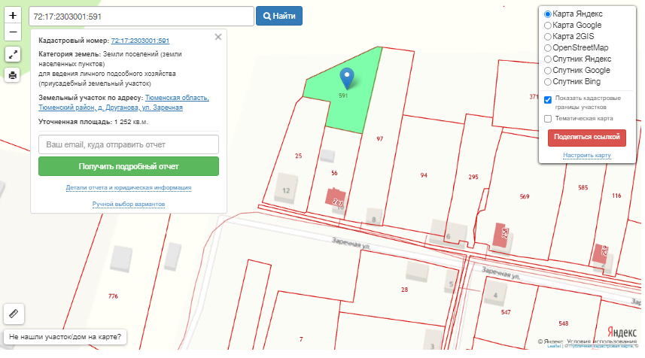The height and width of the screenshot is (358, 645).
Task: Click the print map icon
Action: 13,74
